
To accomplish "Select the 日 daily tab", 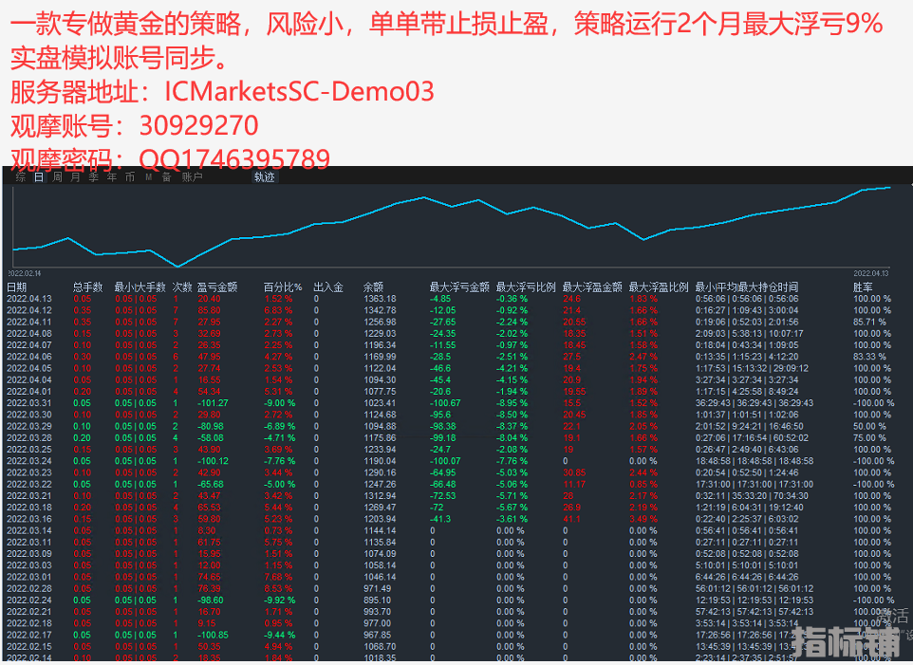I will click(39, 176).
